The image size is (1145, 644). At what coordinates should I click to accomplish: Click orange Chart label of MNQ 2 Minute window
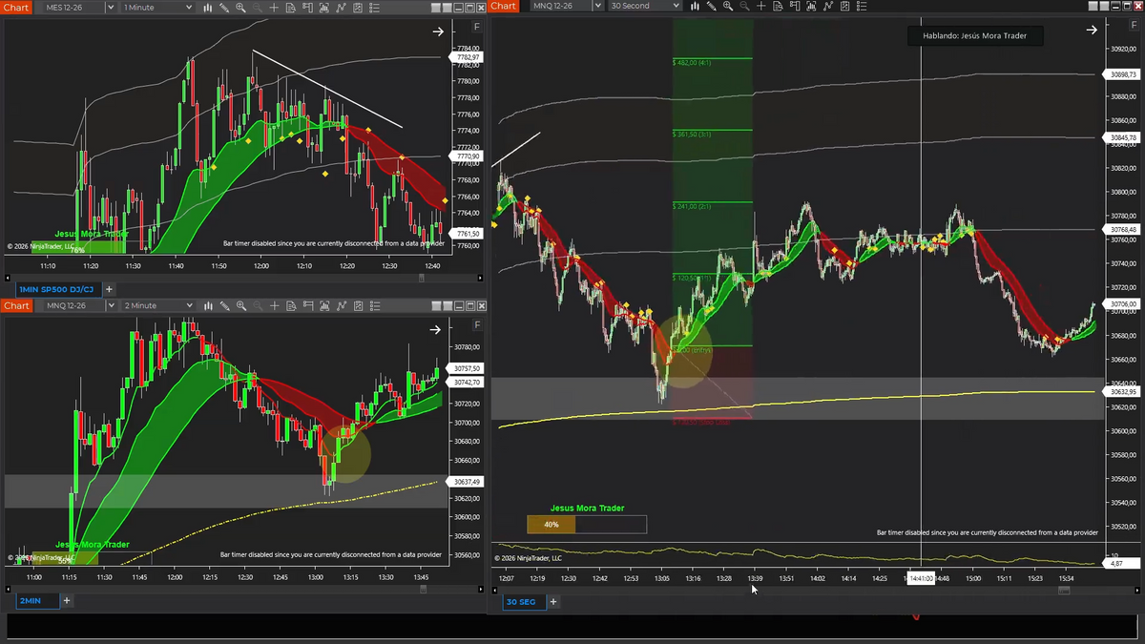[x=16, y=305]
